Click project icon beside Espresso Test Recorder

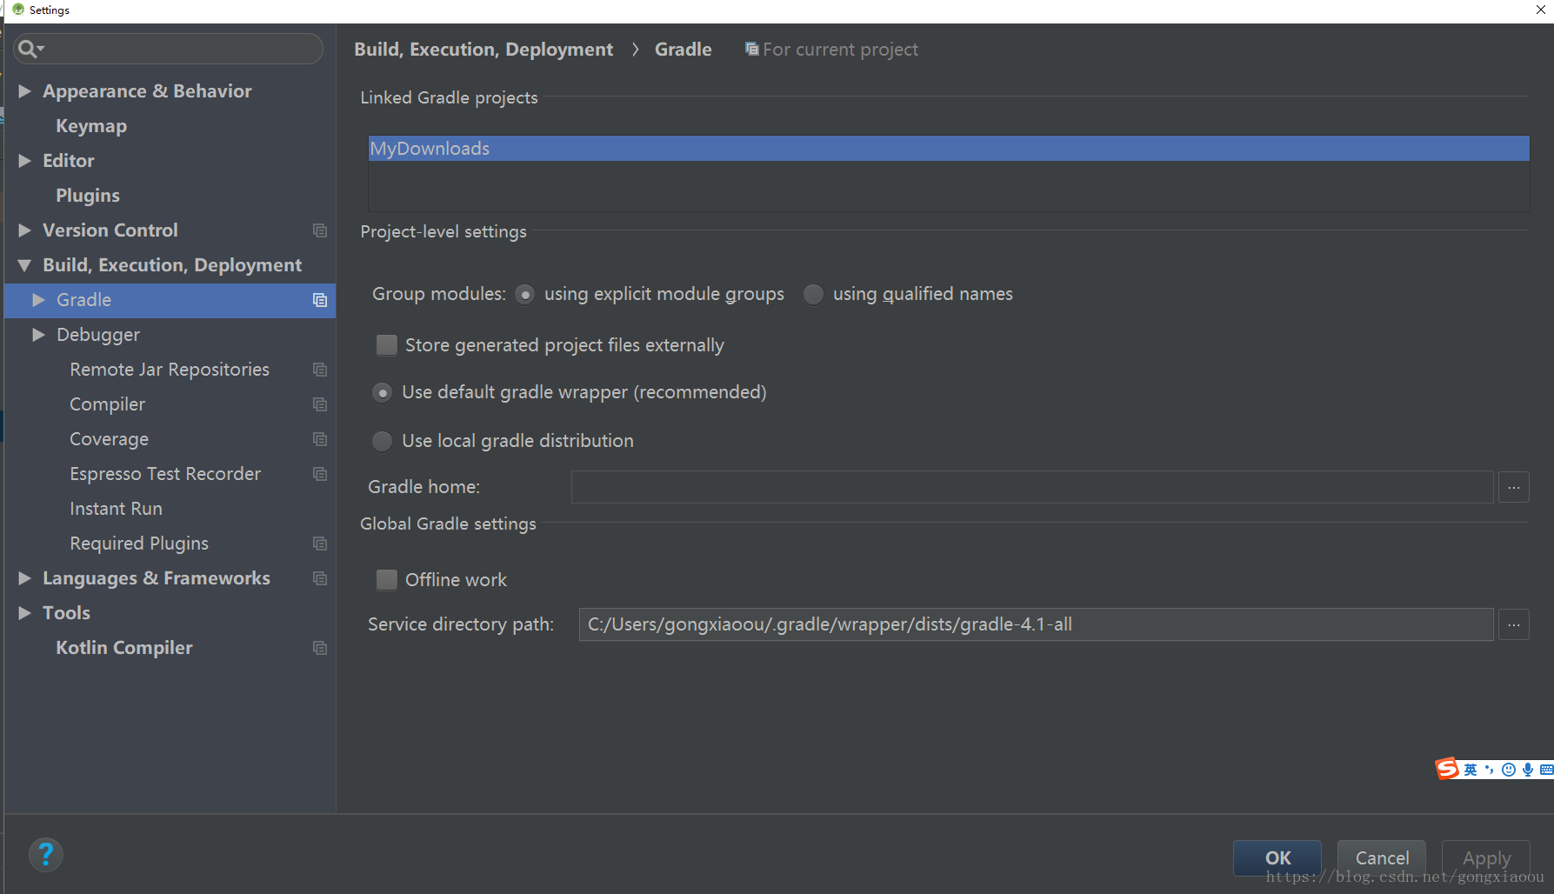pyautogui.click(x=320, y=474)
